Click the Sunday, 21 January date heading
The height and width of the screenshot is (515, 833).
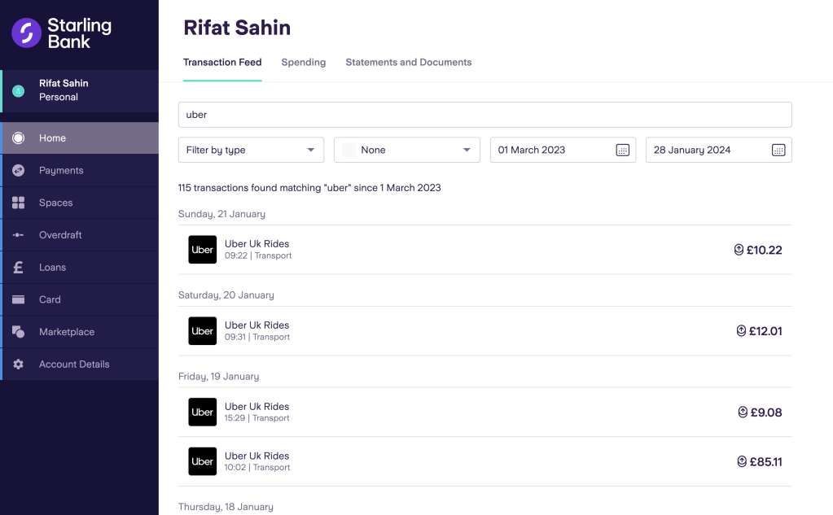[x=221, y=214]
